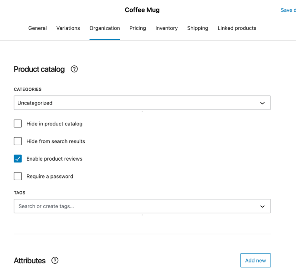Expand the tags dropdown chevron
The height and width of the screenshot is (272, 296).
262,206
